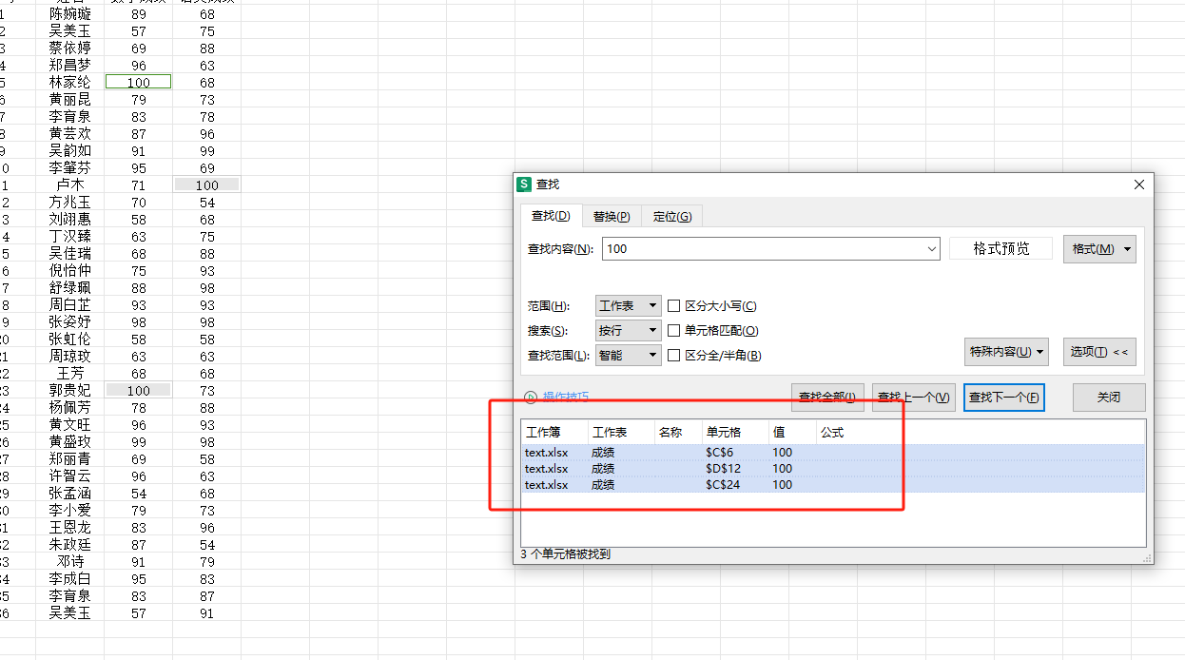The width and height of the screenshot is (1185, 660).
Task: Select the cell with name 张姿妤
Action: (x=70, y=322)
